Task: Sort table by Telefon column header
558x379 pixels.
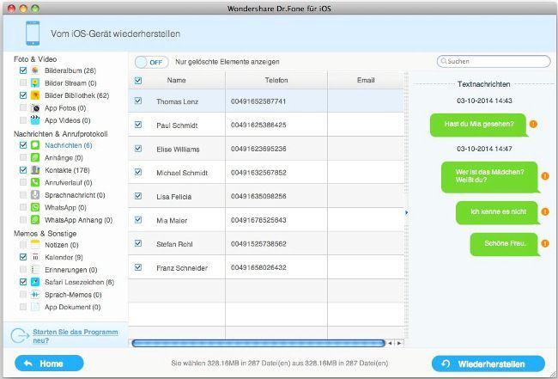Action: click(x=276, y=80)
